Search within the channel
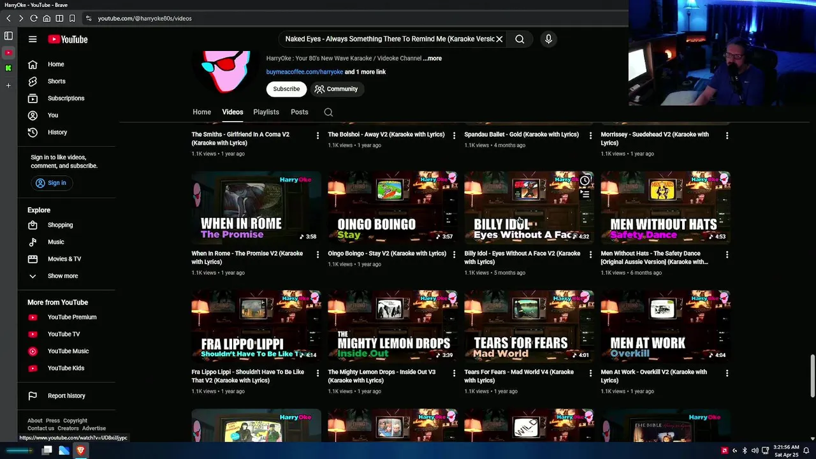Viewport: 816px width, 459px height. (x=328, y=112)
